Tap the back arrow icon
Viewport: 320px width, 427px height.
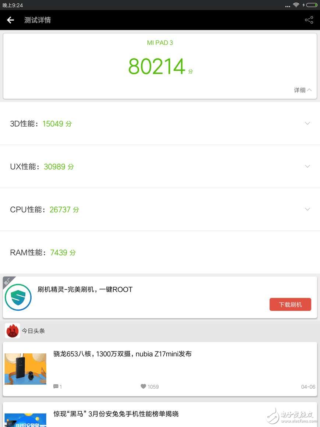pos(10,20)
